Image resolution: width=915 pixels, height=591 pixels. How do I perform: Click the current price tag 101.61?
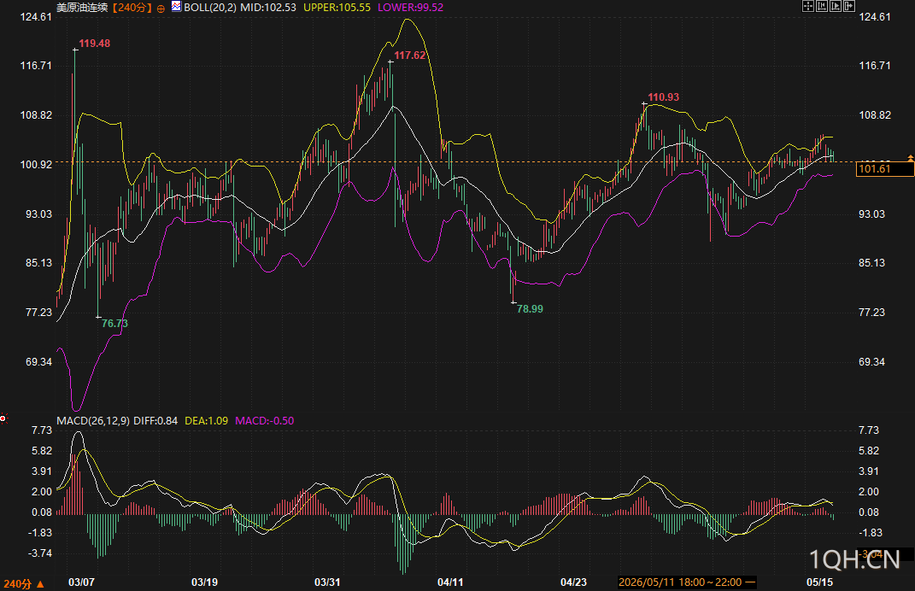tap(884, 169)
